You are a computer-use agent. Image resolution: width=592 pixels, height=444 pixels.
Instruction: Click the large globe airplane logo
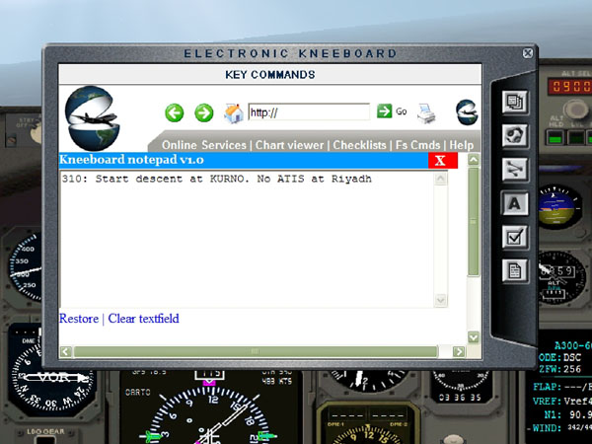click(93, 118)
